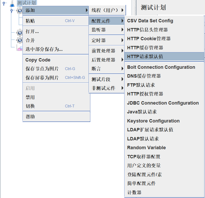Screen dimensions: 205x198
Task: Click the arrow next to 添加
Action: point(86,10)
